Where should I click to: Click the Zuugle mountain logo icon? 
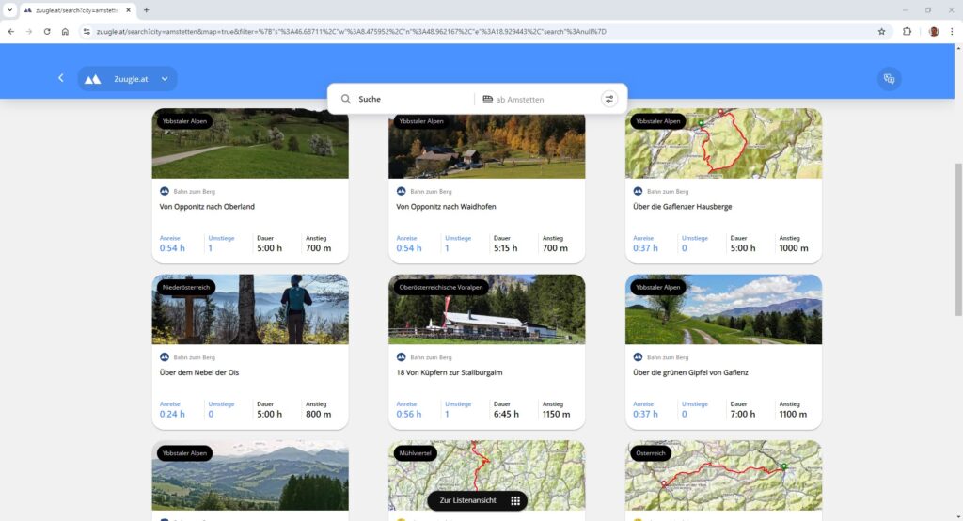[x=93, y=79]
